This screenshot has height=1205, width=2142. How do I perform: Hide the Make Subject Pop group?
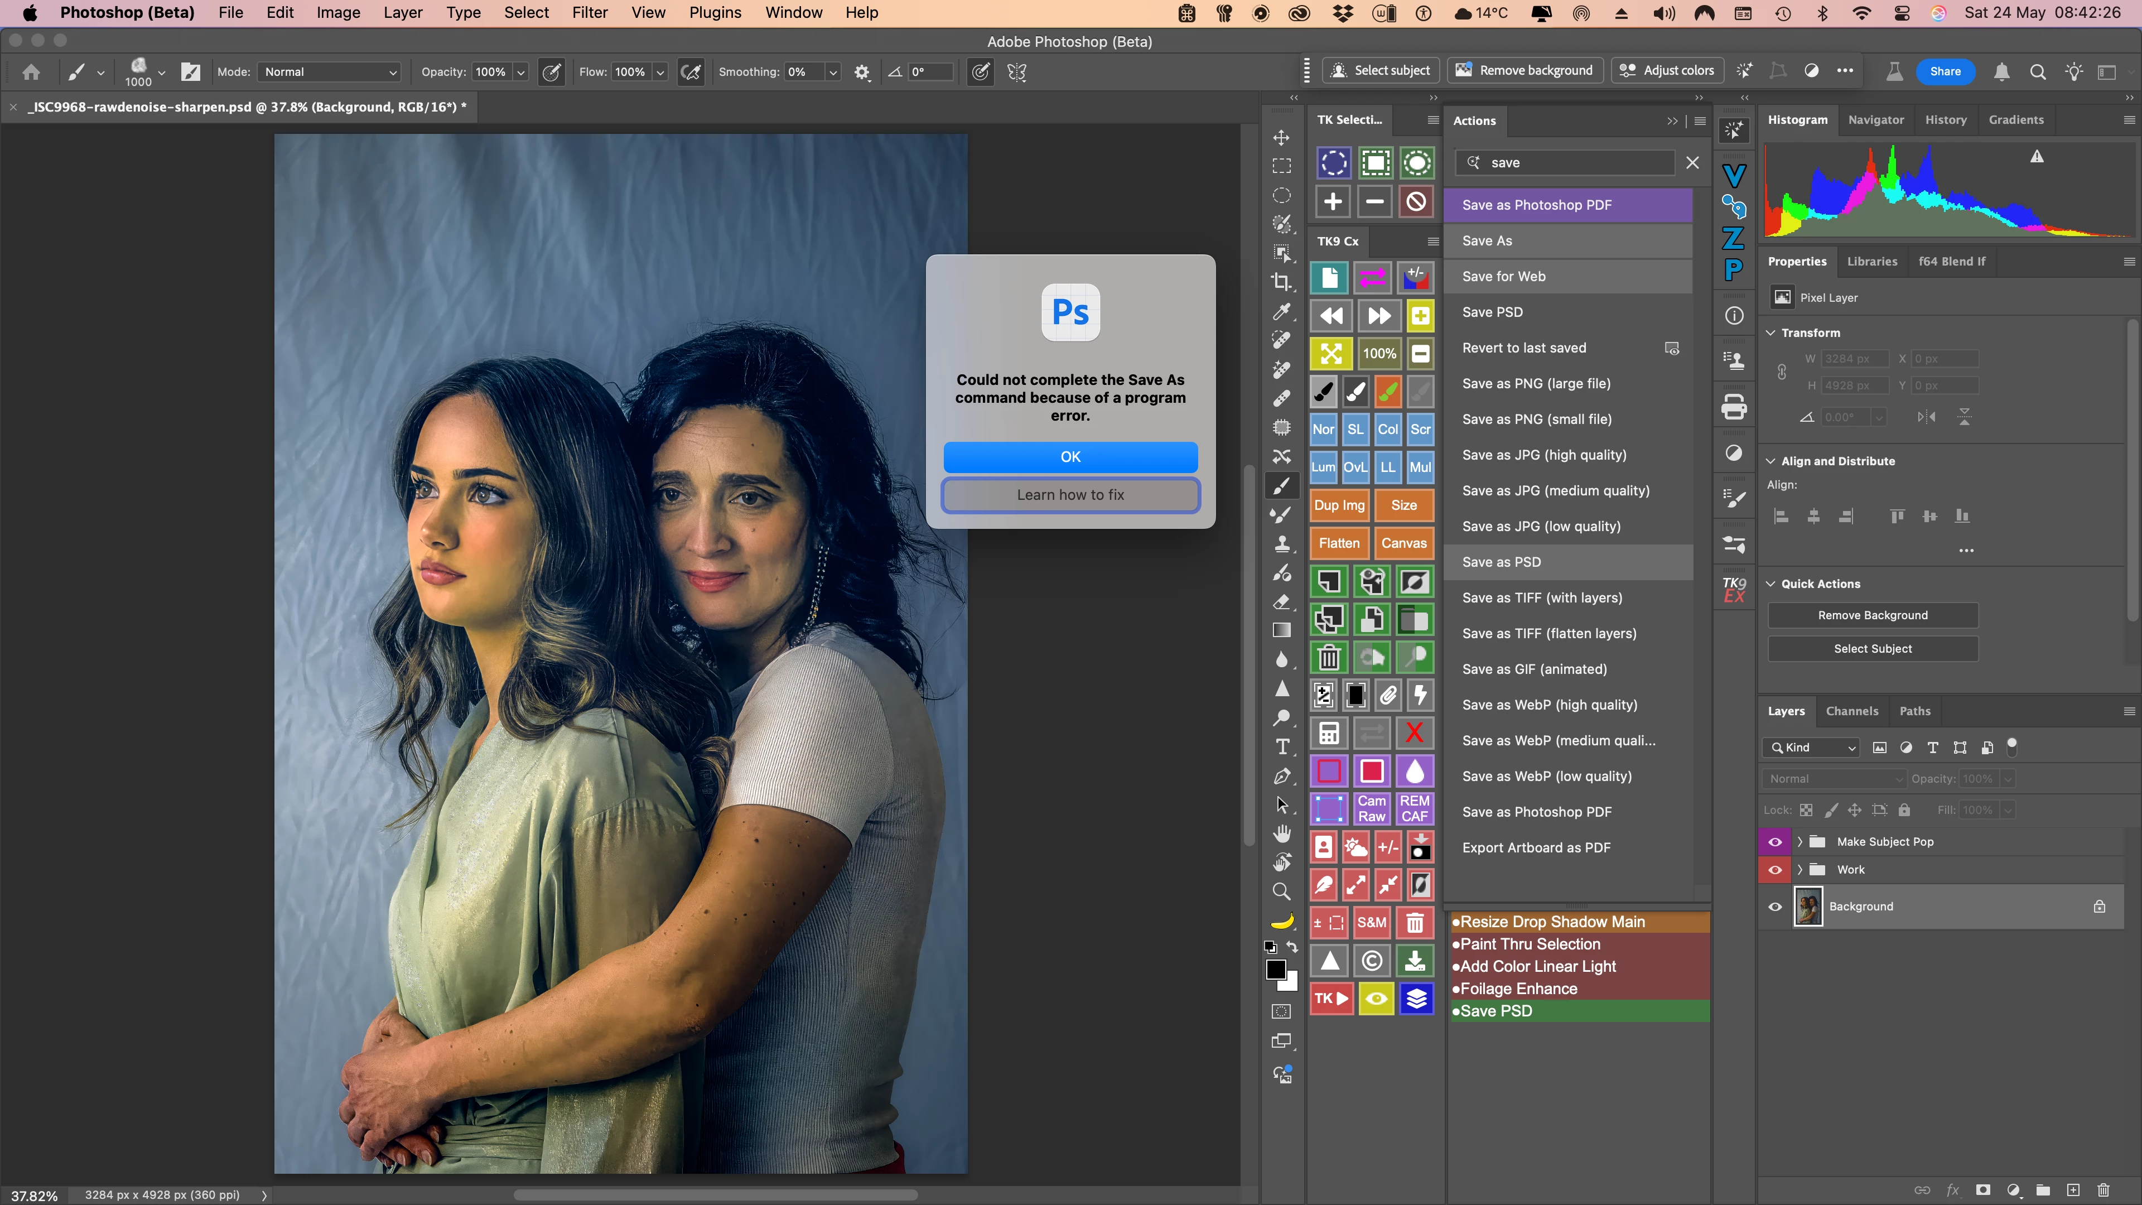(x=1774, y=842)
